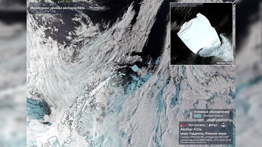
Task: Click the 'Айсберг A23a,' heading in info panel
Action: coord(192,130)
